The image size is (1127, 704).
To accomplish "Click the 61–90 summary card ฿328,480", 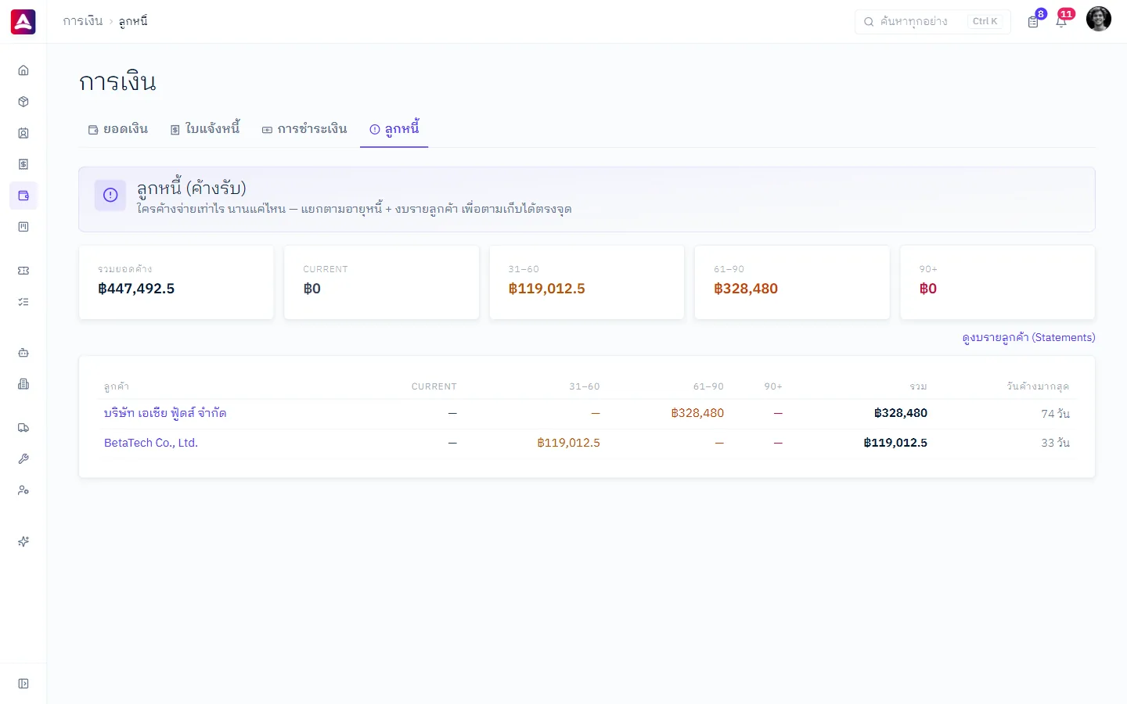I will coord(792,282).
